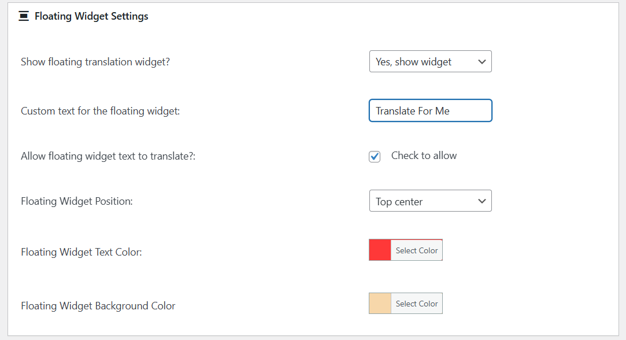Click the 'Check to allow' label

coord(424,156)
